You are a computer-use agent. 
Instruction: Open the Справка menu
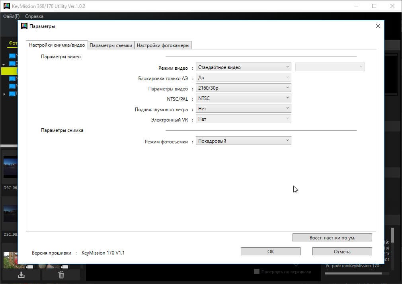[34, 16]
